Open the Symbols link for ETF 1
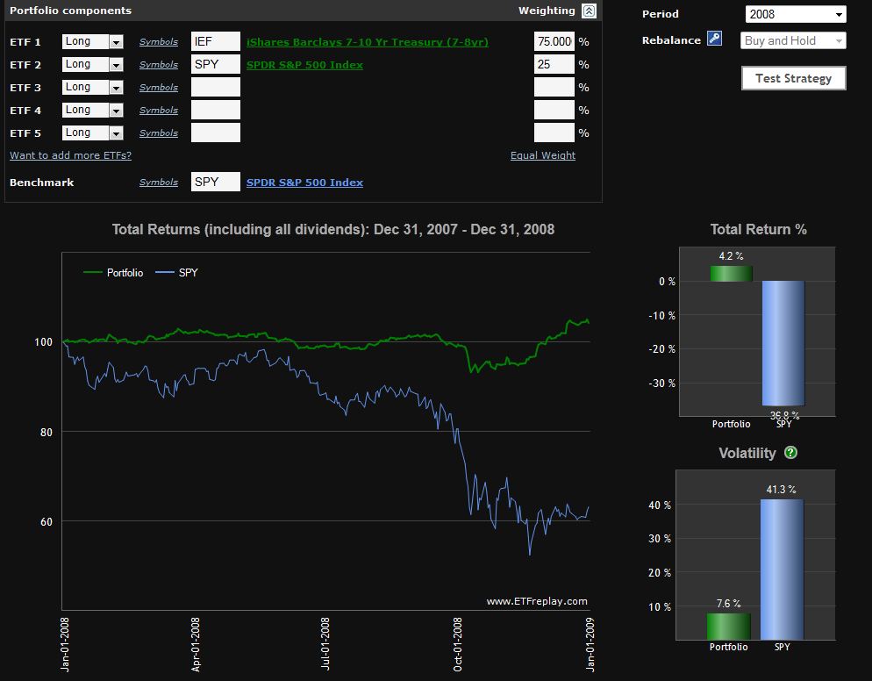The image size is (872, 681). (x=159, y=42)
